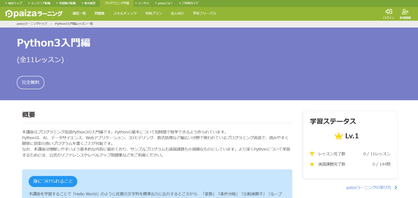Go to 講座一覧 in the navigation
Image resolution: width=418 pixels, height=198 pixels.
[x=79, y=13]
